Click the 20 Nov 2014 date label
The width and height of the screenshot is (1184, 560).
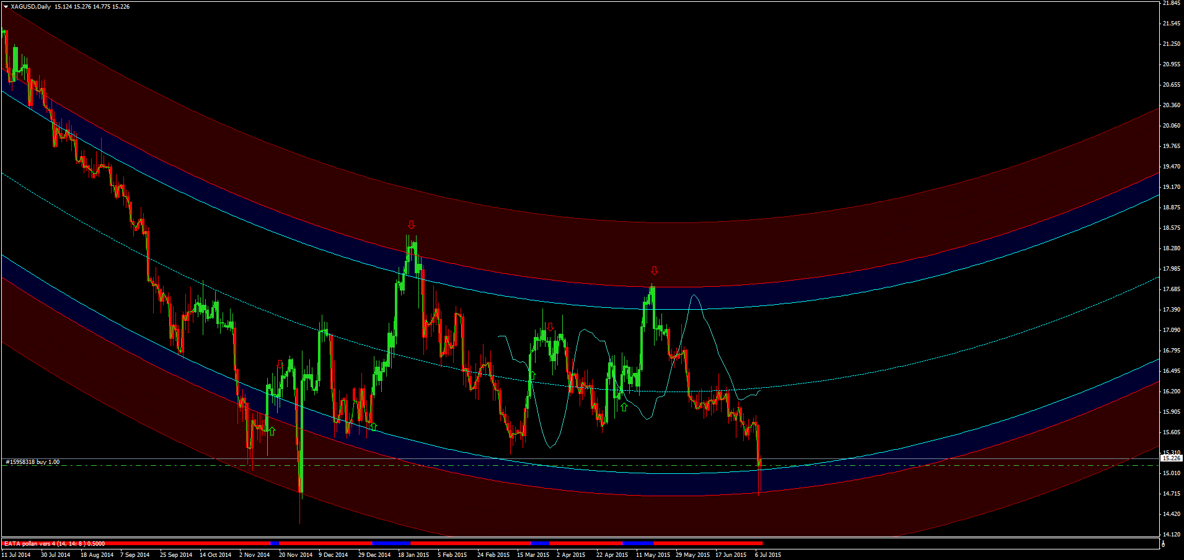click(x=296, y=555)
